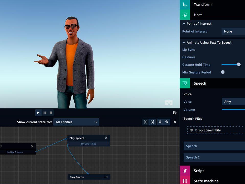This screenshot has width=245, height=184.
Task: Enter VR mode with headset icon
Action: [169, 103]
